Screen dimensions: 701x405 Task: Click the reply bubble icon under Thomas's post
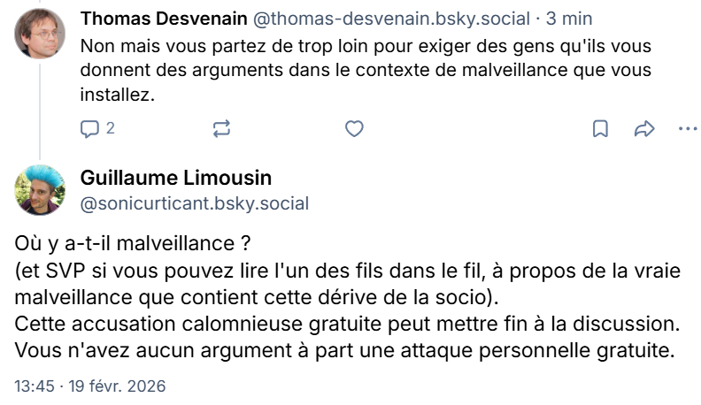click(x=89, y=129)
